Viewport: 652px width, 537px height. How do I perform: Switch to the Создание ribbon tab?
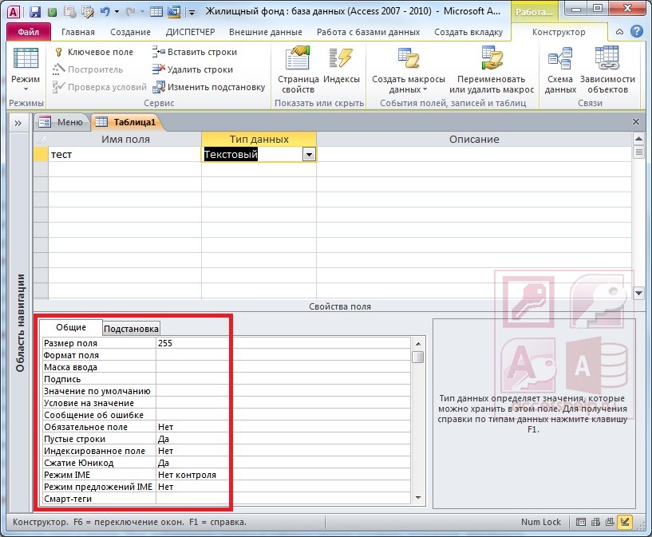coord(130,32)
